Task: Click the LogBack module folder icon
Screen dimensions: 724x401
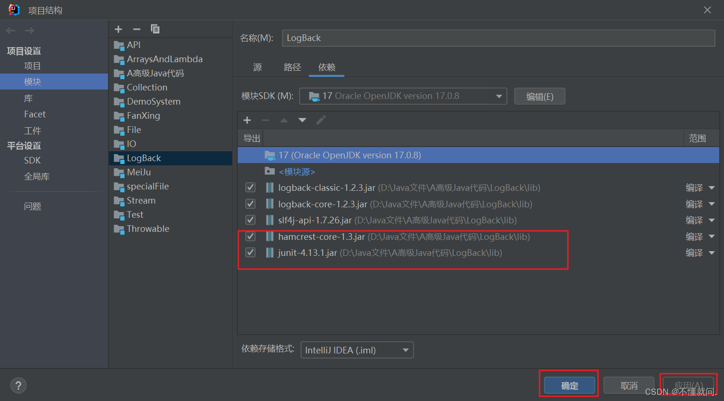Action: point(119,158)
